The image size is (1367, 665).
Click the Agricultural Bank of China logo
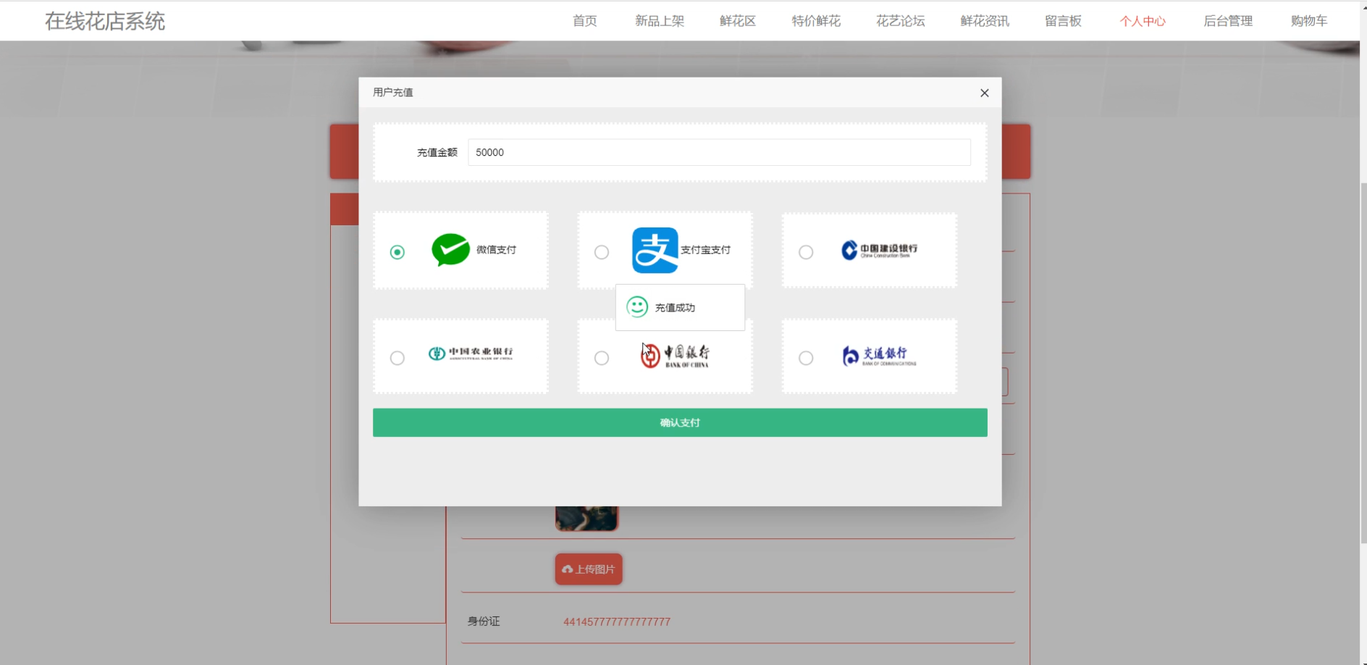(x=470, y=354)
